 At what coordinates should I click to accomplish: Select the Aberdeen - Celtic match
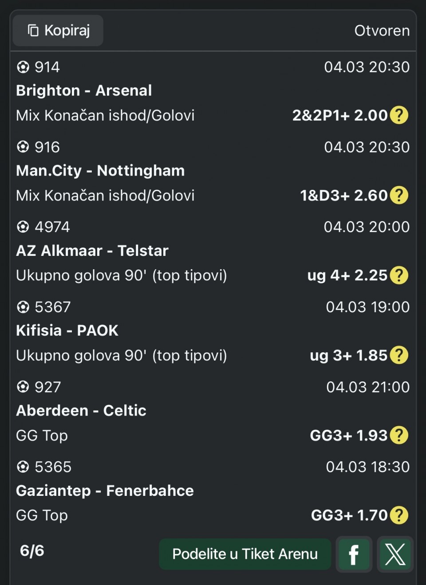(81, 411)
